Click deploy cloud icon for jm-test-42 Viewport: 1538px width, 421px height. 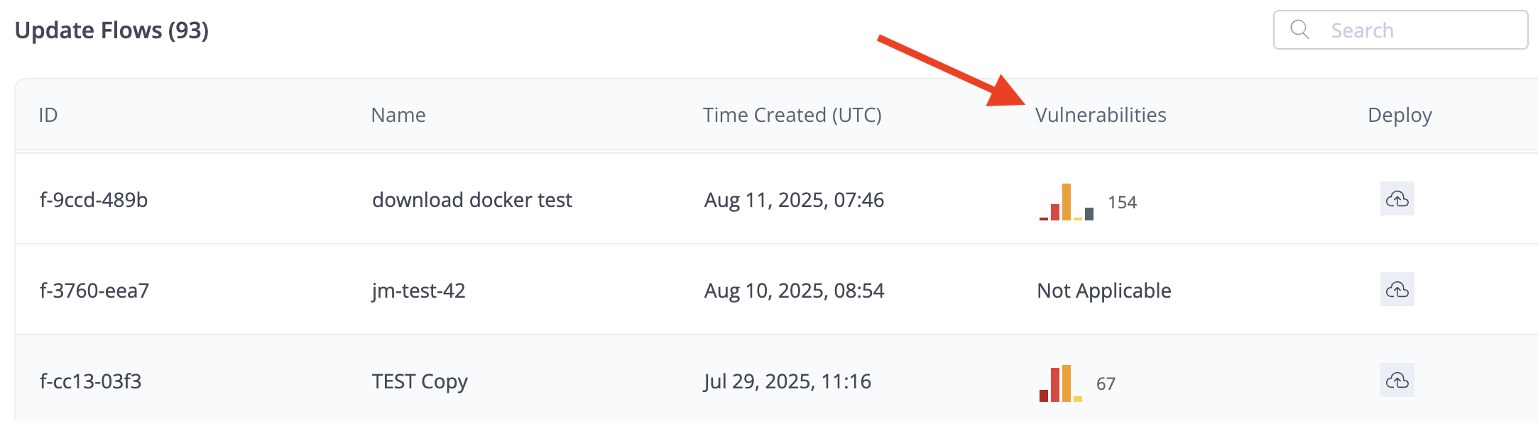(1397, 290)
